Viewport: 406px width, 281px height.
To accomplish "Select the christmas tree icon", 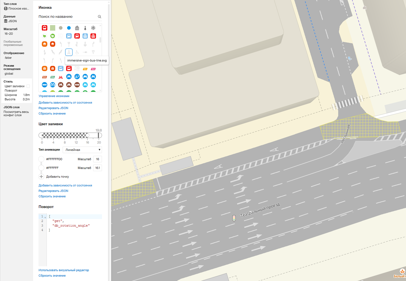I will coord(85,28).
